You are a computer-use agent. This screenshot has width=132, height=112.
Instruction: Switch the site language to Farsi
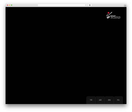click(x=118, y=100)
